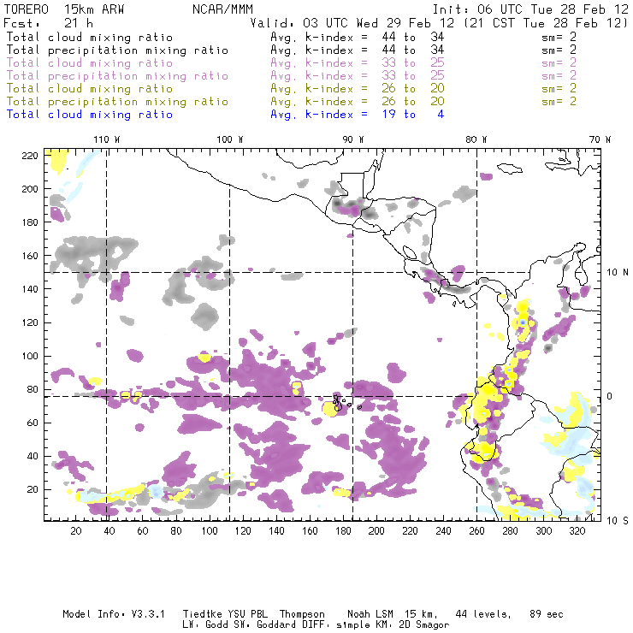Select the purple "Total precipitation mixing ratio" legend entry

pyautogui.click(x=117, y=76)
